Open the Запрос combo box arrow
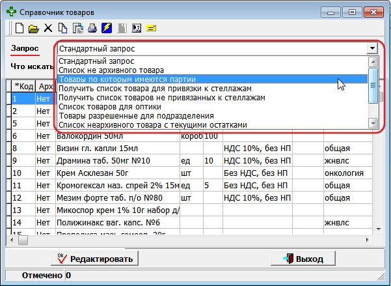391x286 pixels. (x=372, y=48)
